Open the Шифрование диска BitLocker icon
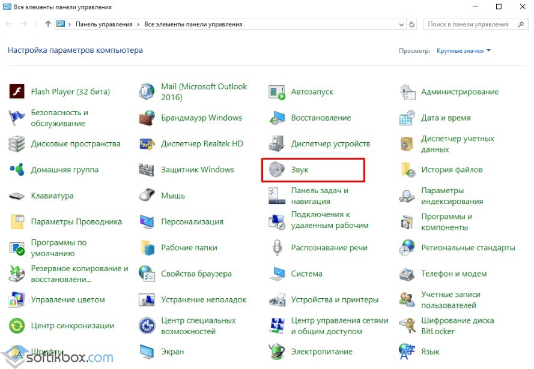 point(407,325)
